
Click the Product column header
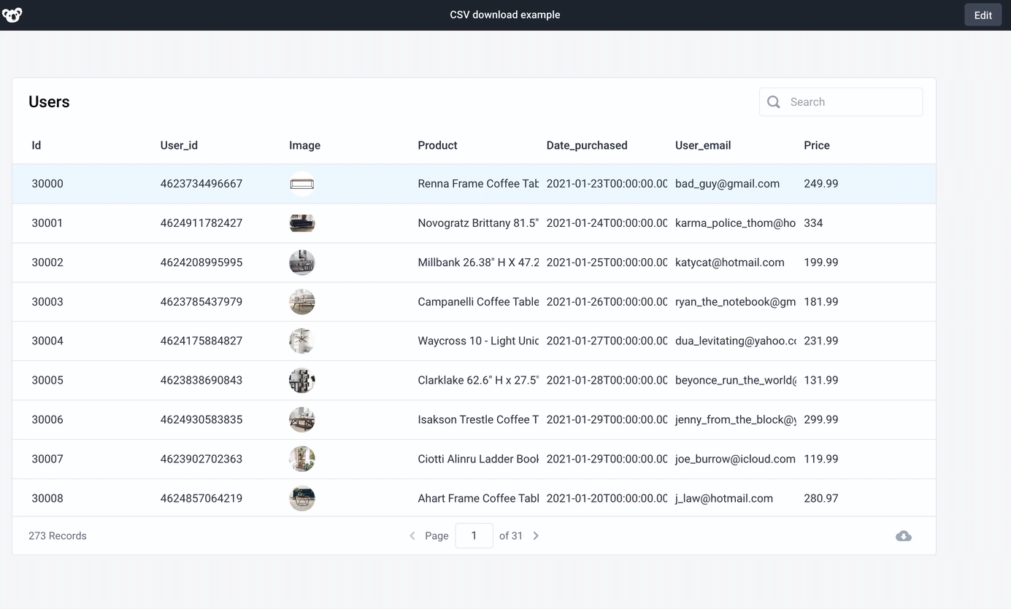437,145
